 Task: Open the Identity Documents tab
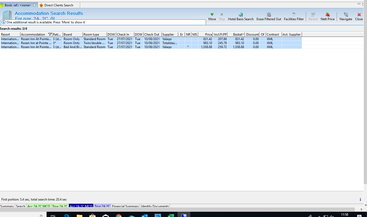(155, 206)
